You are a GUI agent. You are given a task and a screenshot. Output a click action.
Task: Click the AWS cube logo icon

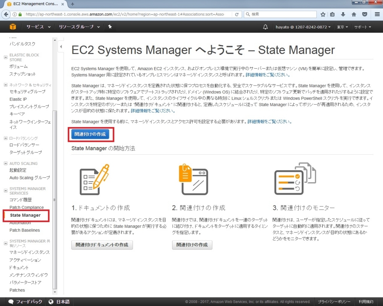tap(13, 27)
